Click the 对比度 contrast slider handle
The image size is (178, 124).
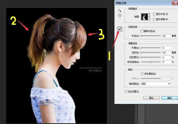(141, 57)
